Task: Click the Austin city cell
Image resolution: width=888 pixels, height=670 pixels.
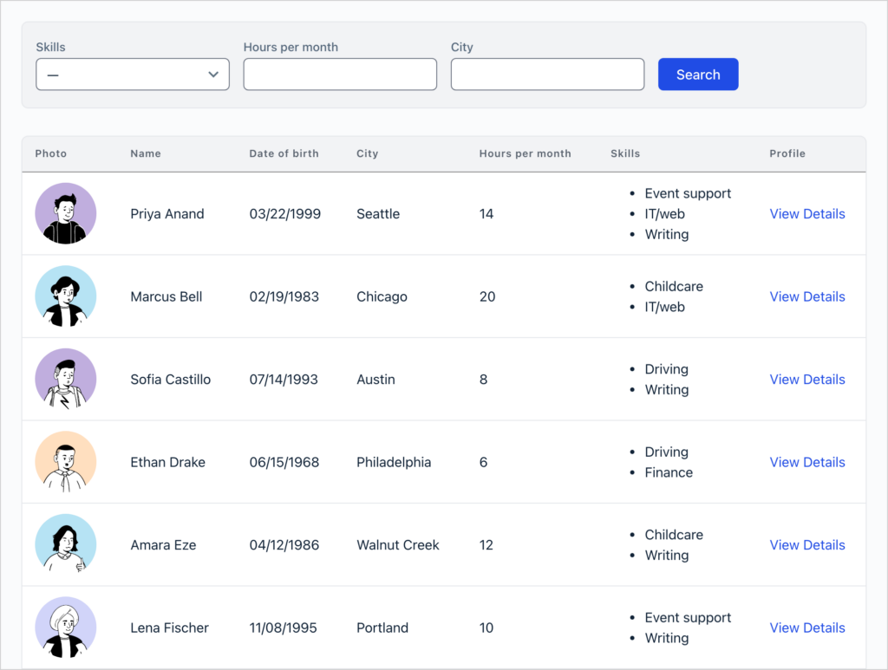Action: point(375,379)
